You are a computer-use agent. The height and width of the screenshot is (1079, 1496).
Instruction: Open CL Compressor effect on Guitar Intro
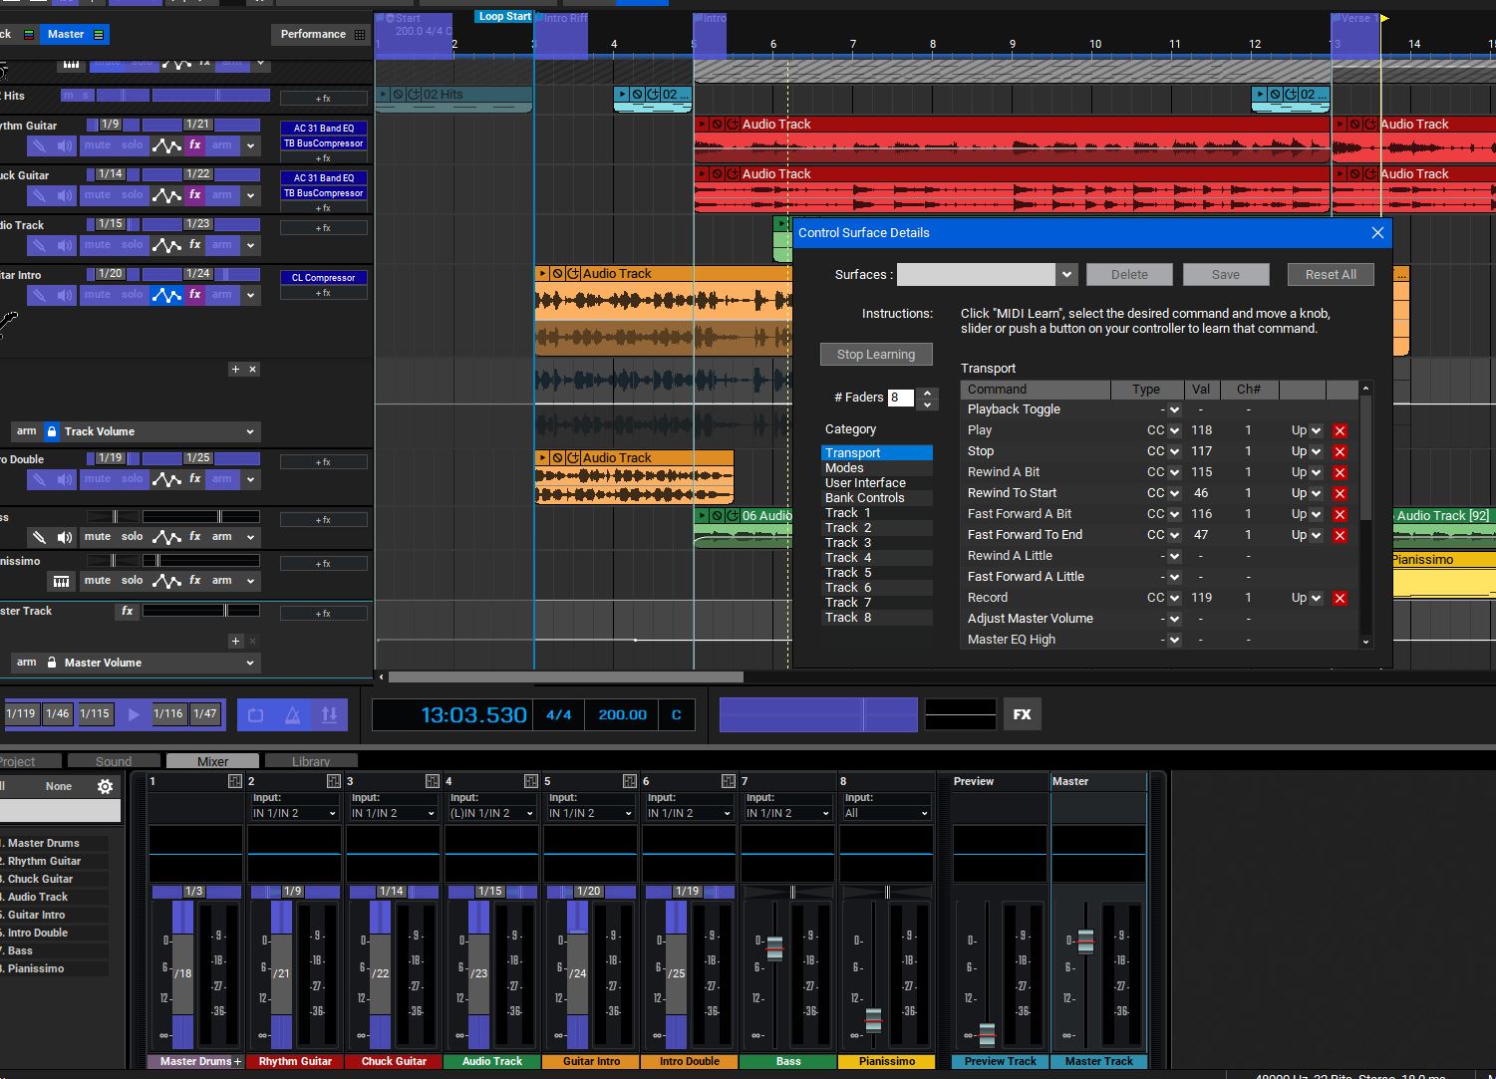point(324,278)
